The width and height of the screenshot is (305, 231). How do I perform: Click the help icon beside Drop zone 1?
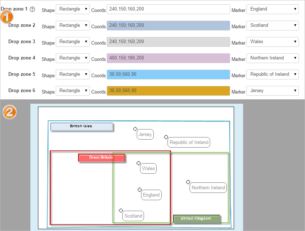coord(33,9)
